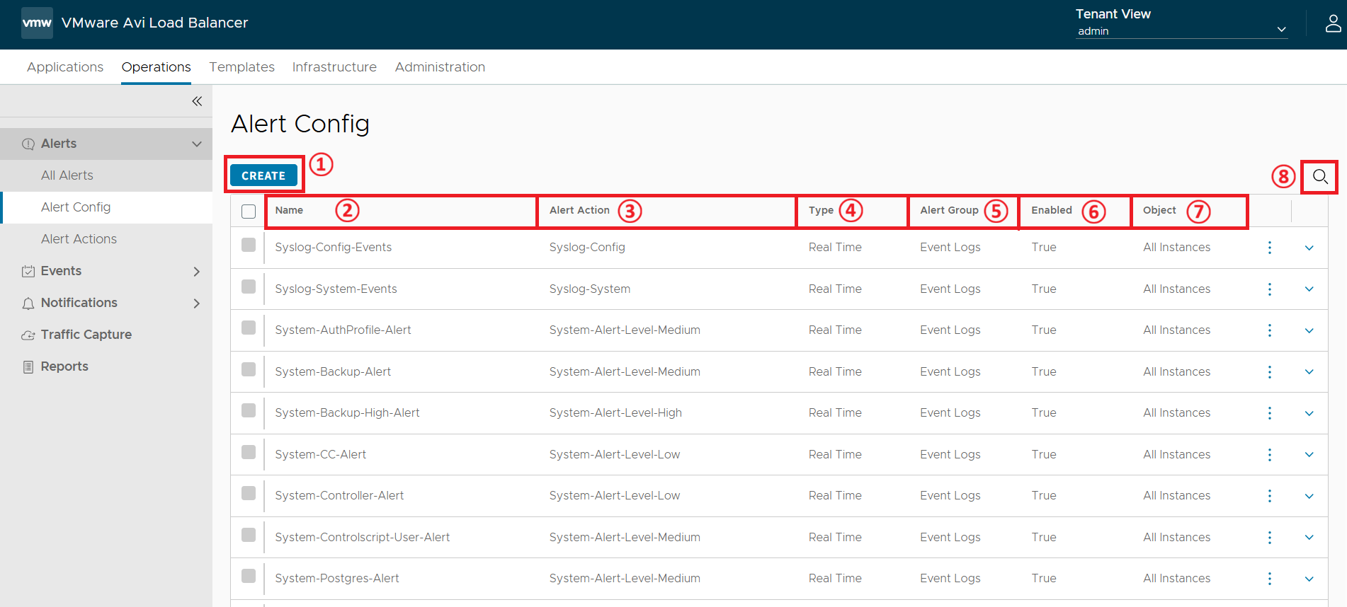Switch to the Infrastructure tab
1347x607 pixels.
pyautogui.click(x=334, y=67)
